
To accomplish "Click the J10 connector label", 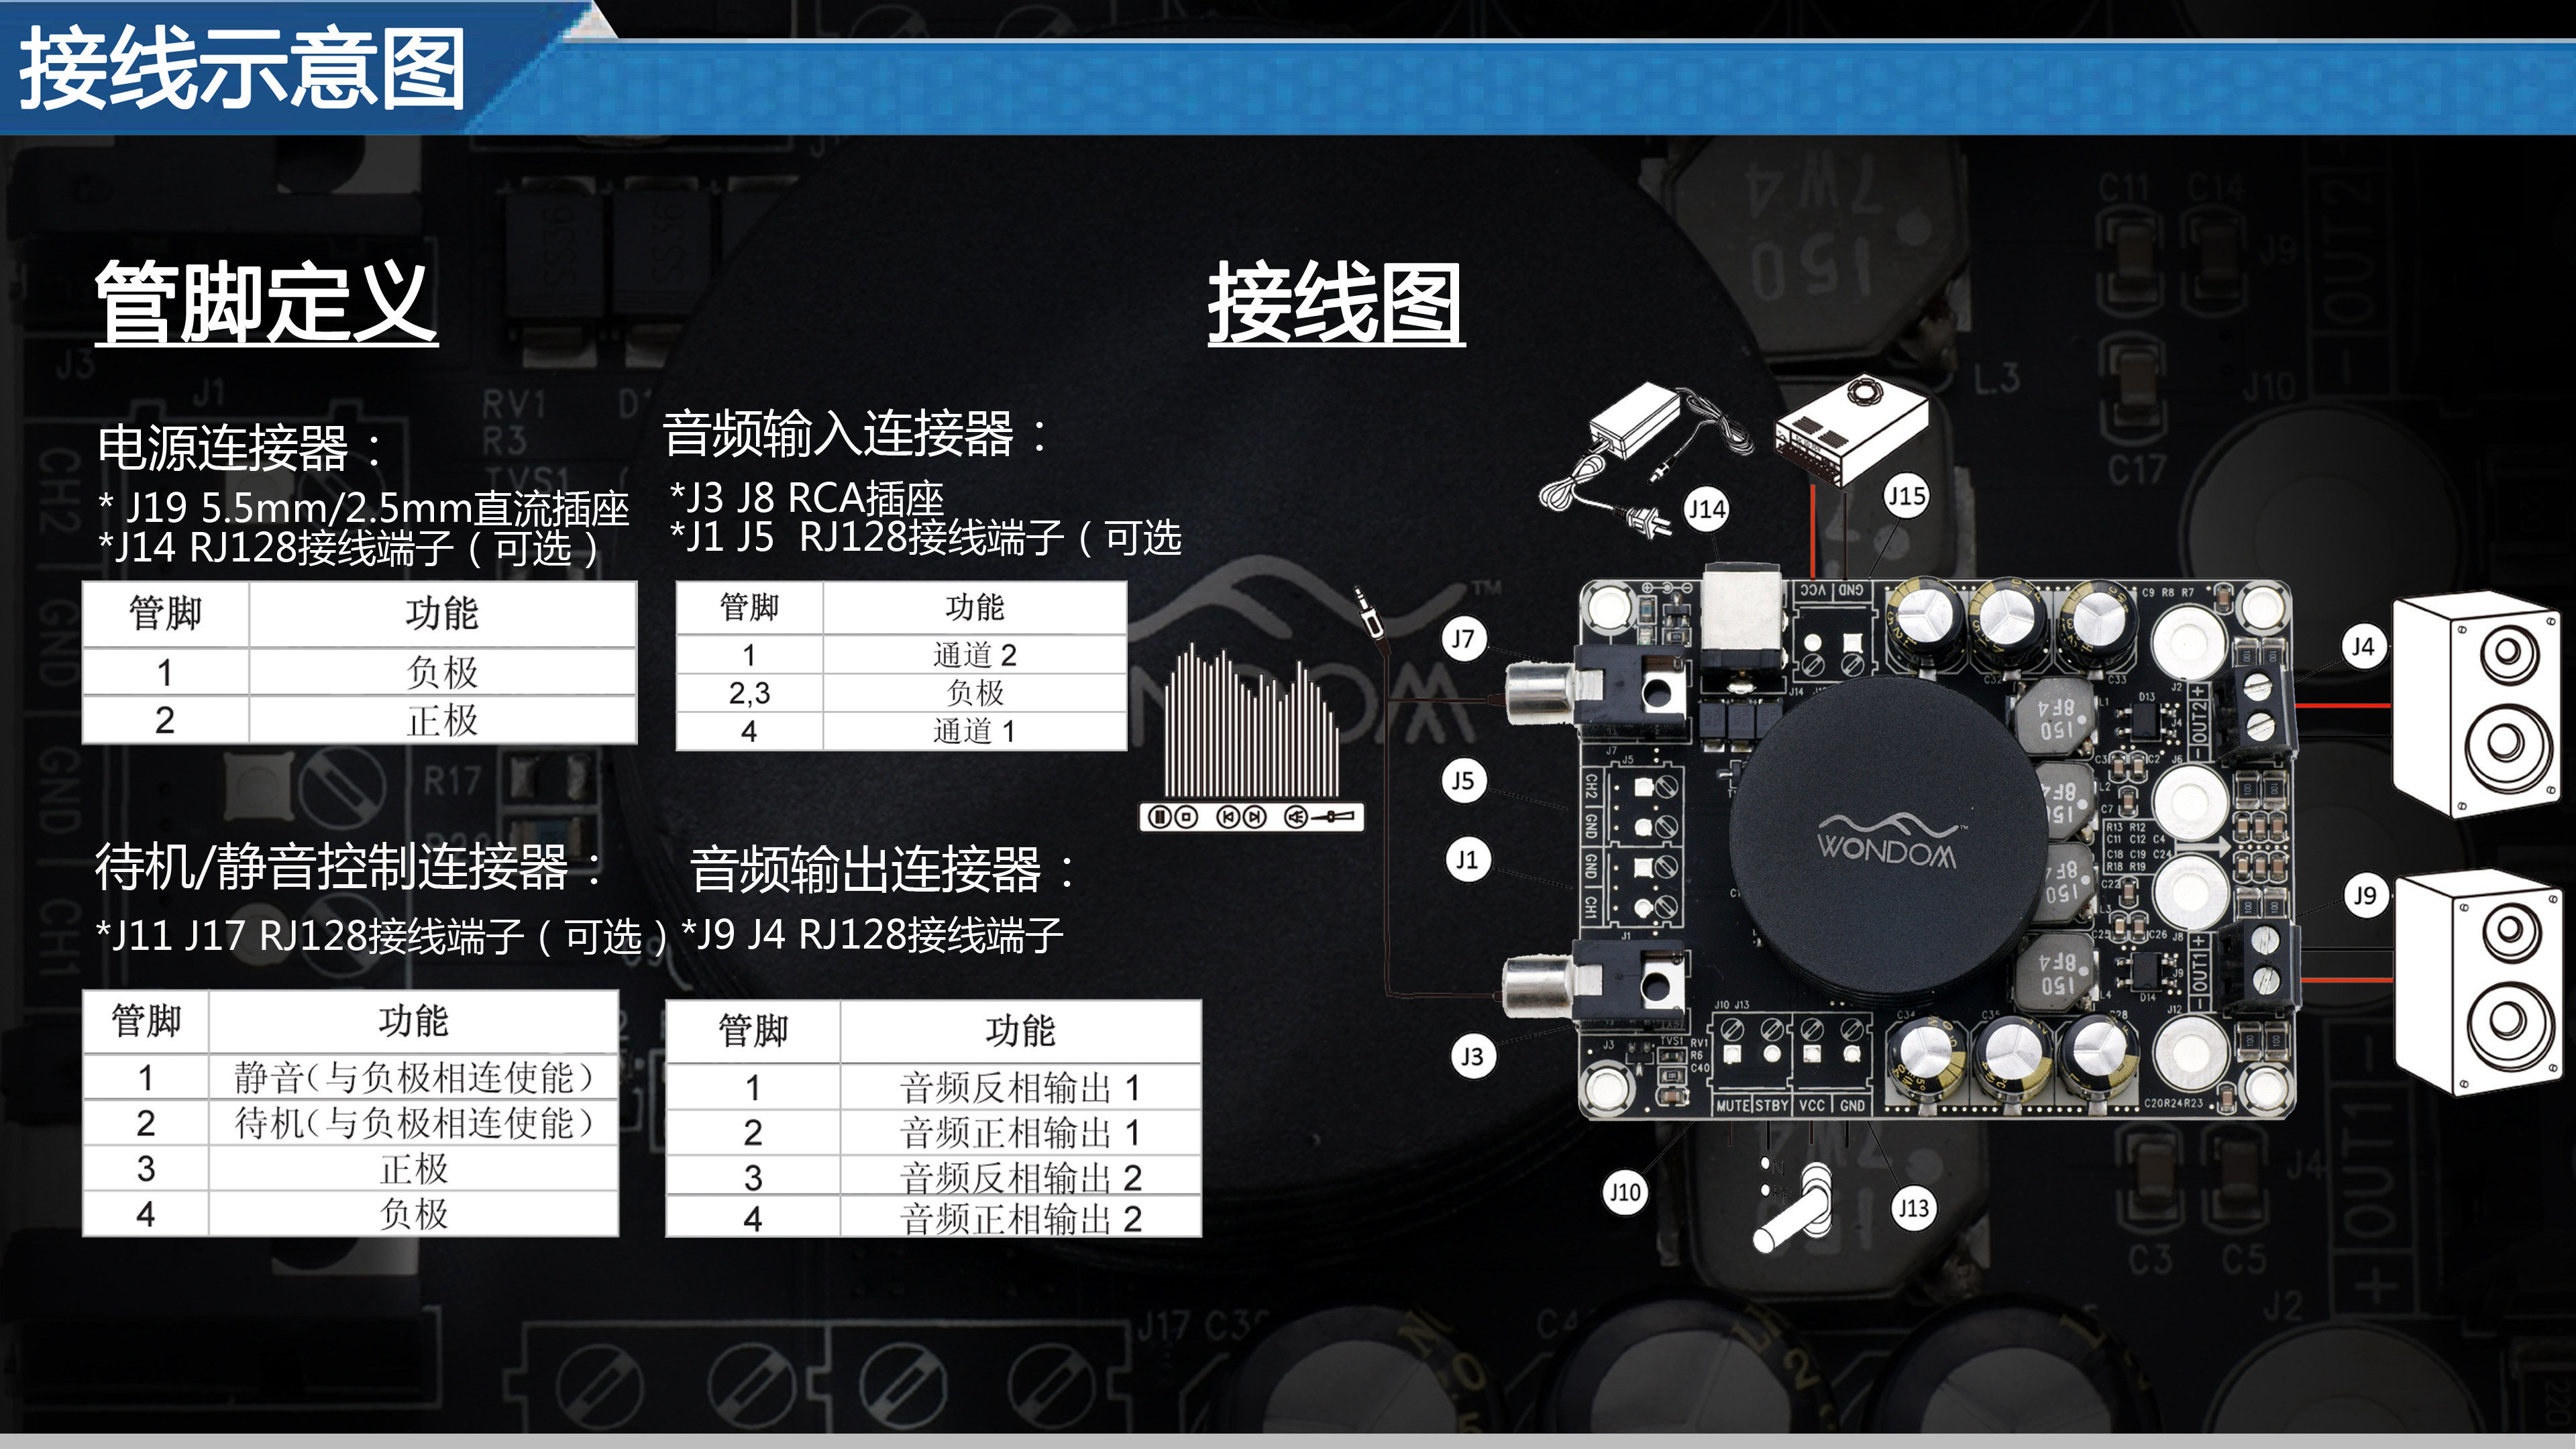I will click(x=1624, y=1192).
